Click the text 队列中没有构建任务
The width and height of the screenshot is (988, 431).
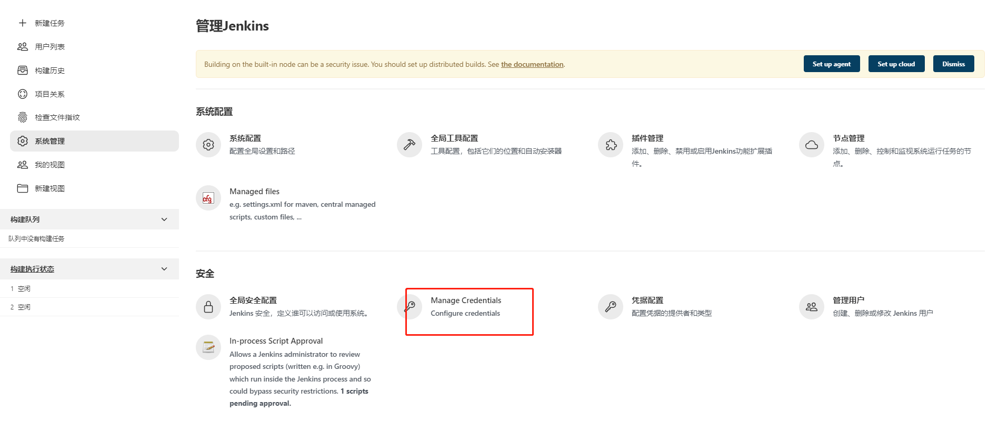(x=36, y=239)
